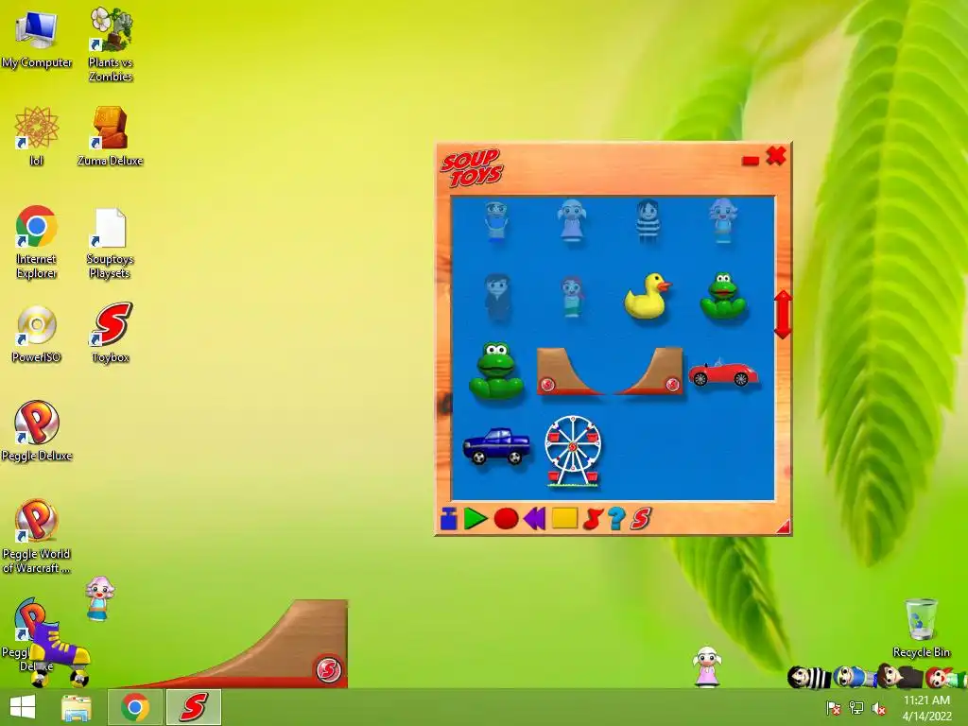The image size is (968, 726).
Task: Switch to Chrome in the taskbar
Action: click(x=135, y=707)
